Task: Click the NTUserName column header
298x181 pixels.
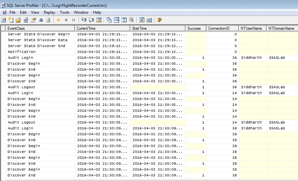Action: 253,28
